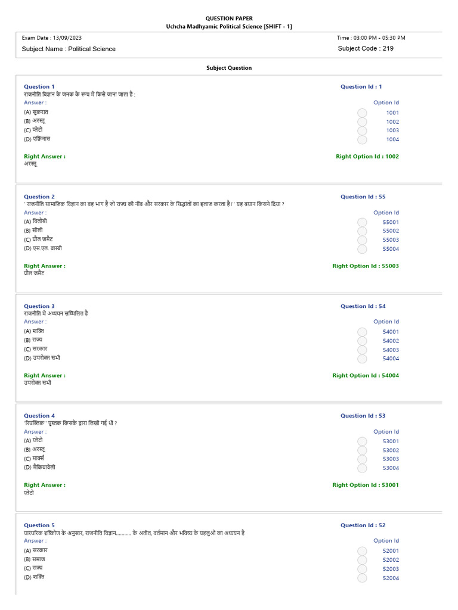This screenshot has width=458, height=610.
Task: Click Right Option Id : 1002 text
Action: coord(367,157)
